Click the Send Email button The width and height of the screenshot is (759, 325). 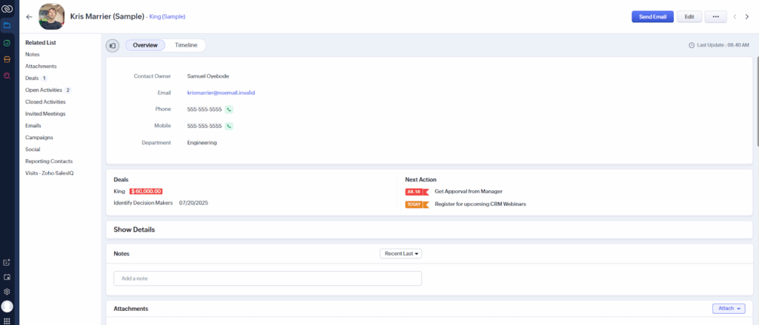[652, 16]
